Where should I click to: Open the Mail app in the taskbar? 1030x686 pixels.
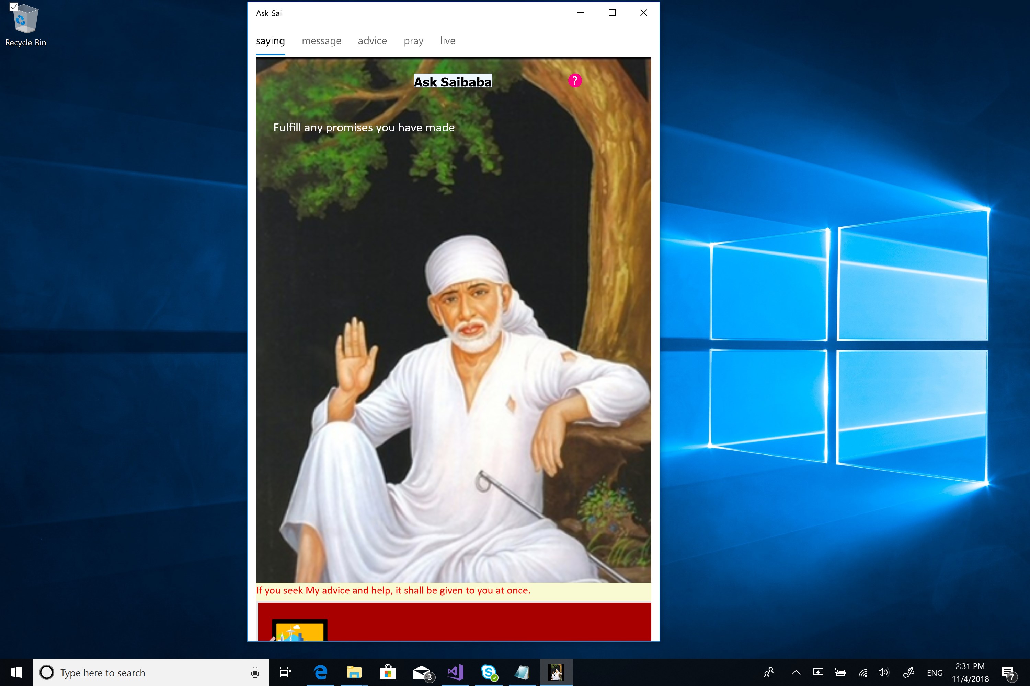tap(422, 672)
